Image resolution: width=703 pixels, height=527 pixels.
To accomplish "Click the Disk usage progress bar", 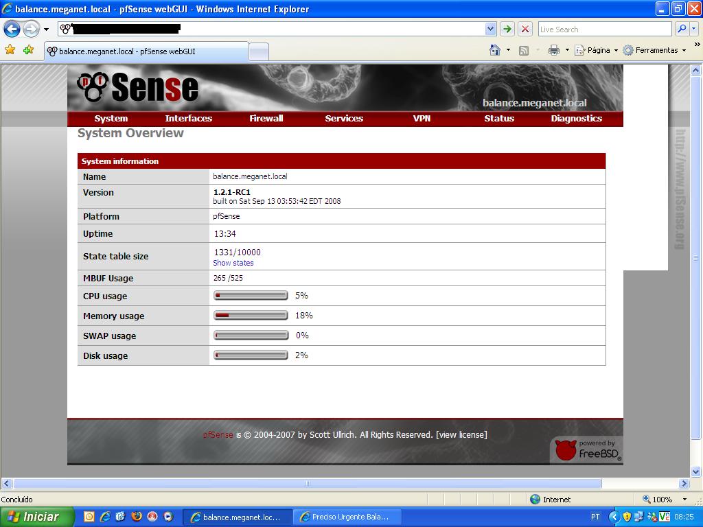I will point(251,355).
